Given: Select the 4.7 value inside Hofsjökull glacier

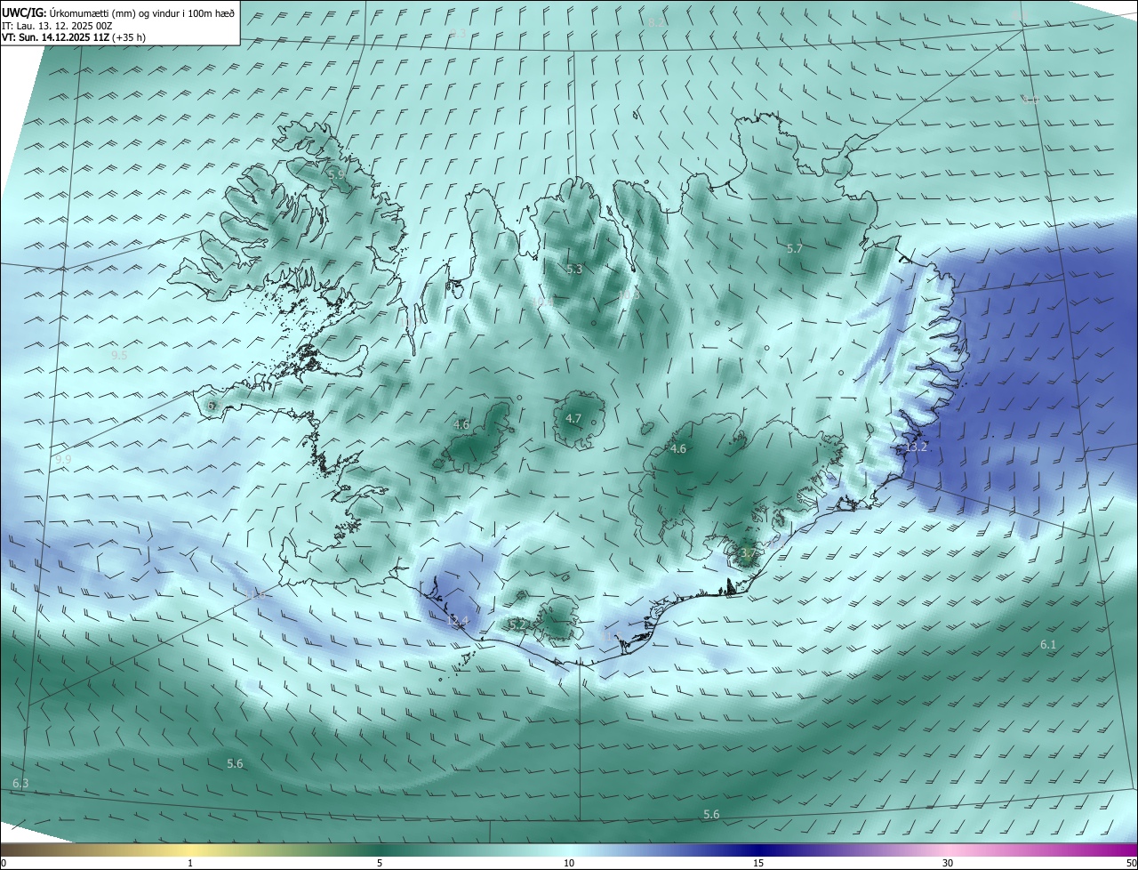Looking at the screenshot, I should [x=573, y=419].
